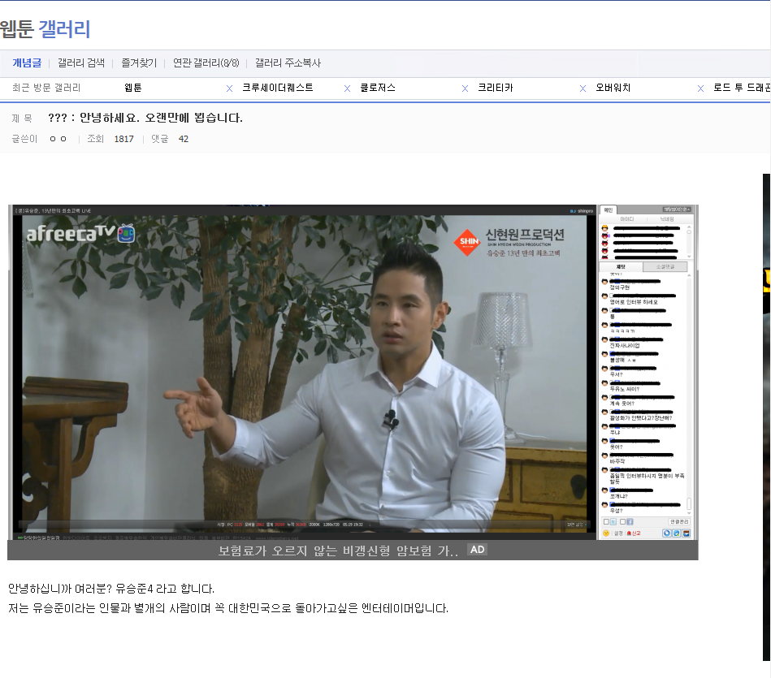
Task: Tick the checkbox beside the Twitter icon
Action: tap(606, 522)
